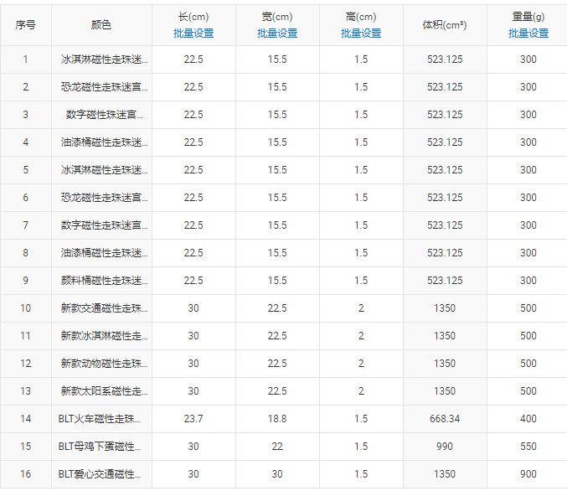The height and width of the screenshot is (491, 567).
Task: Select color name in row 11 新款冰淇淋磁性走
Action: coord(104,336)
